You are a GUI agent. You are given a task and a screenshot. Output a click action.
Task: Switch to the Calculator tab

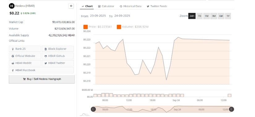(x=106, y=6)
